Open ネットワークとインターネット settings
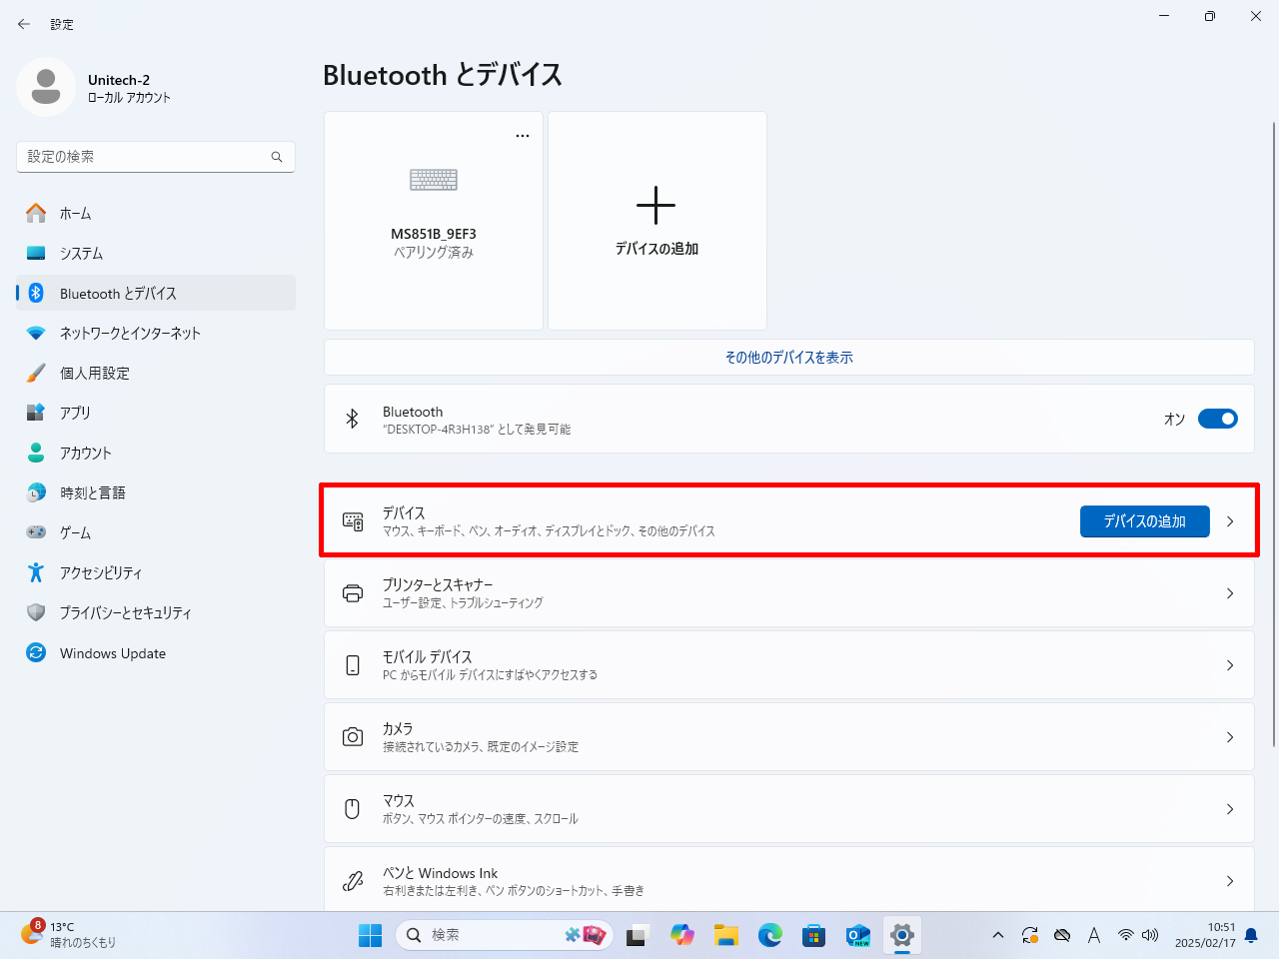The height and width of the screenshot is (959, 1279). [x=156, y=333]
